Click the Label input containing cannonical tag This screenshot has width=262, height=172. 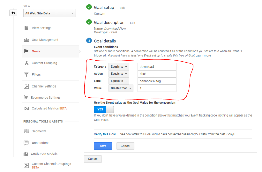pos(157,81)
